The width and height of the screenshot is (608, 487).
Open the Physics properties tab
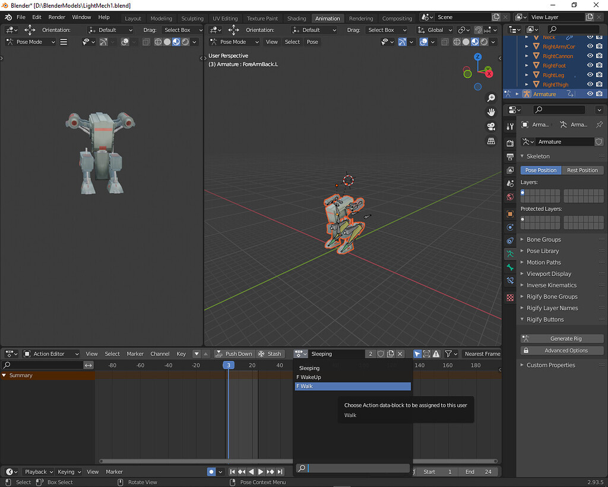pos(509,227)
